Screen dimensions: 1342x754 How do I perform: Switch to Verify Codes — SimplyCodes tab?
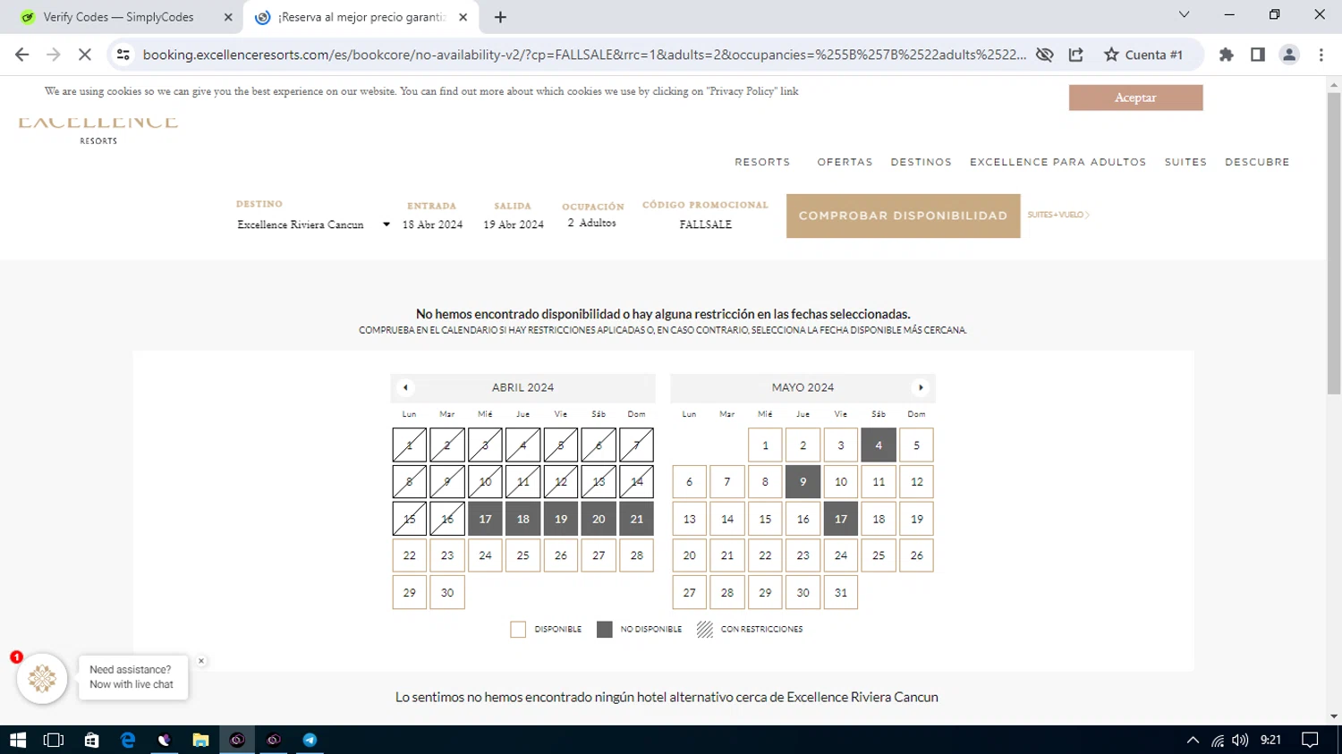pyautogui.click(x=119, y=17)
